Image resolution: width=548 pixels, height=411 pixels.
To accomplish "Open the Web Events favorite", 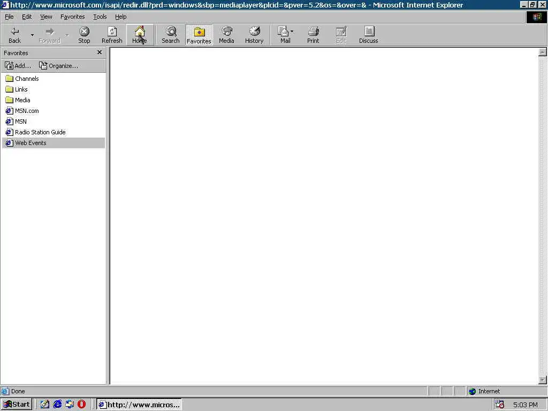I will click(x=54, y=143).
